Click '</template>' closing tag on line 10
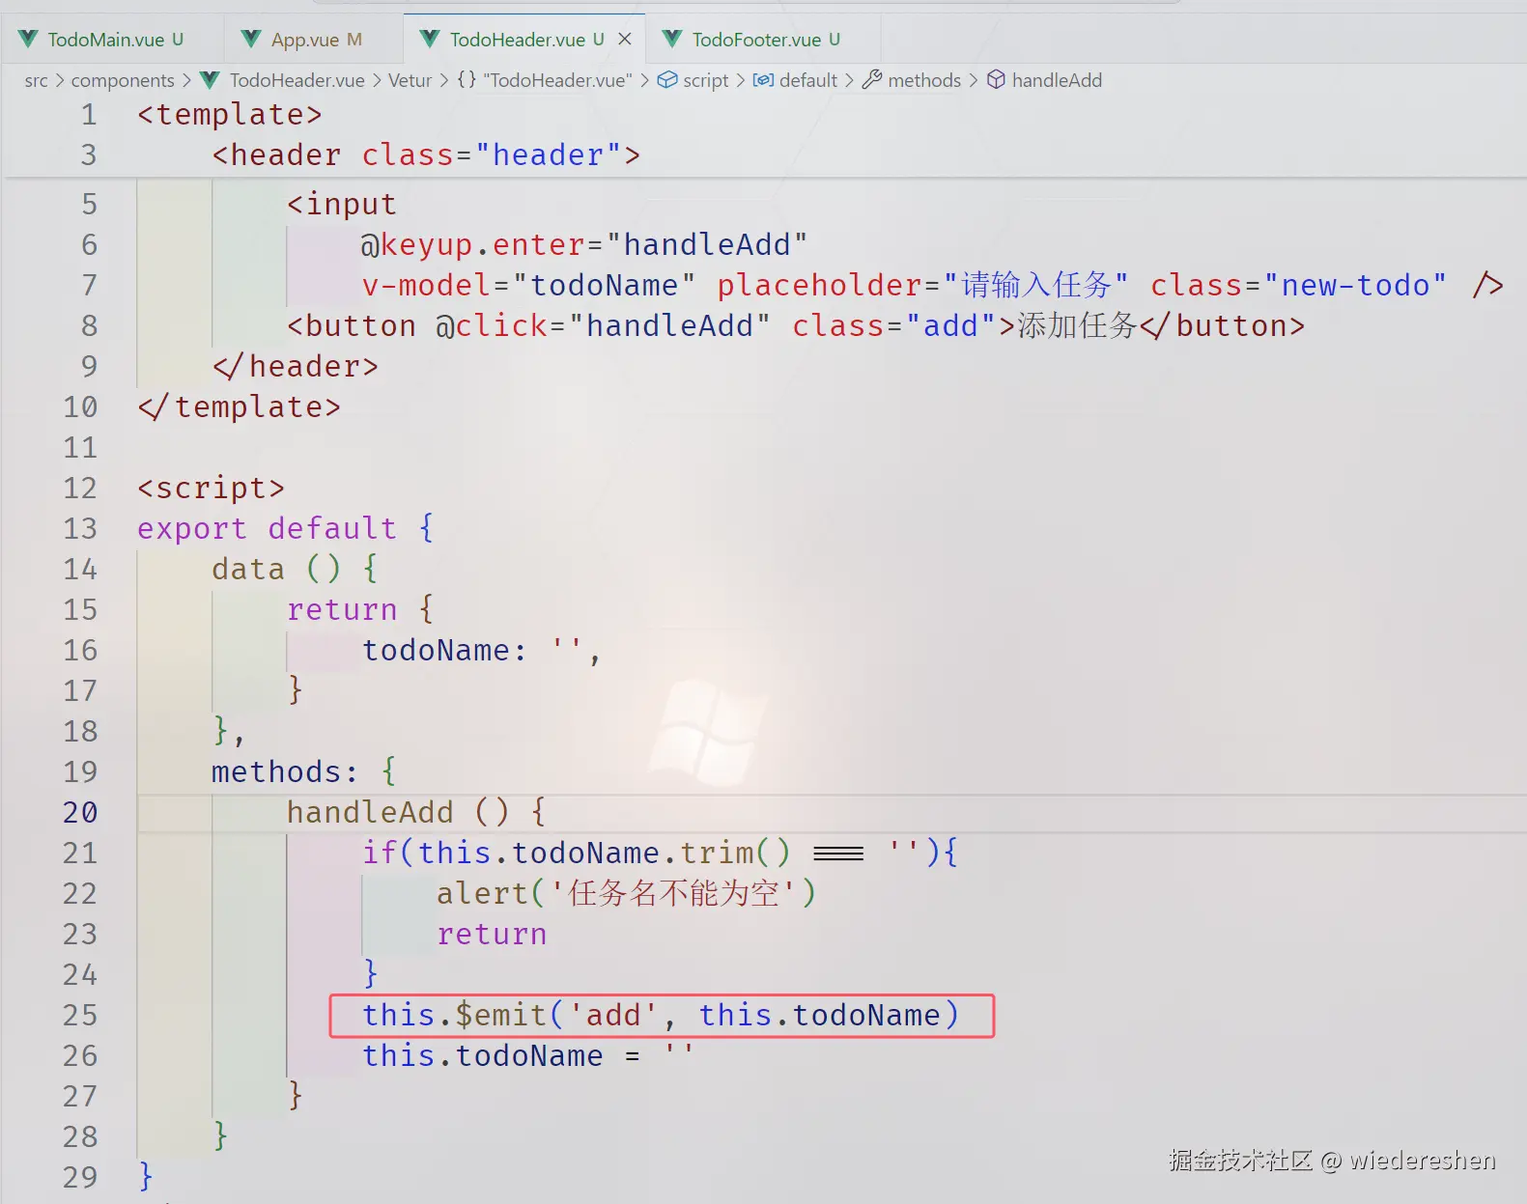Viewport: 1527px width, 1204px height. (x=240, y=406)
